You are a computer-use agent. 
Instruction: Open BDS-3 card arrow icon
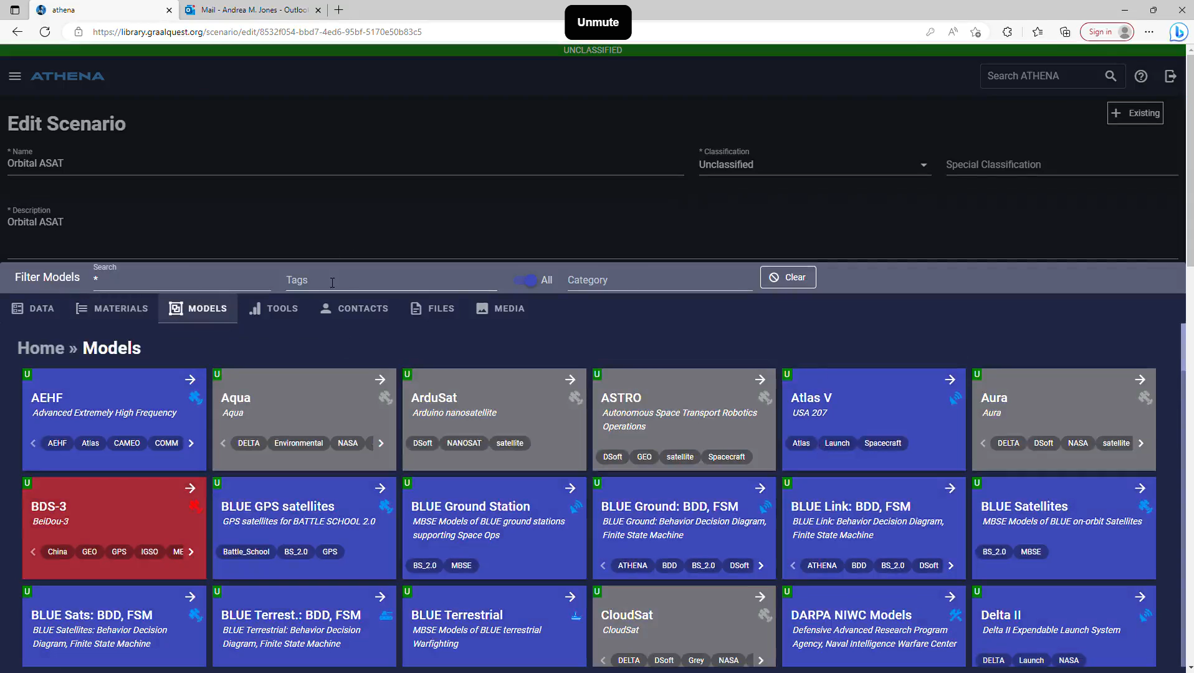[x=190, y=488]
